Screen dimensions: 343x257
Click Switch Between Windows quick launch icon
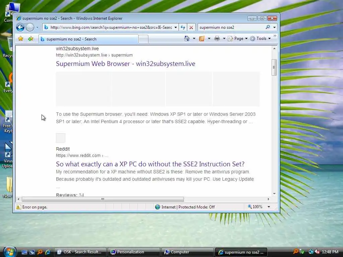[32, 252]
